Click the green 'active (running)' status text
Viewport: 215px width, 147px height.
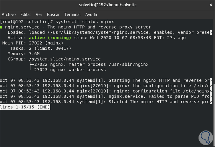pyautogui.click(x=50, y=38)
